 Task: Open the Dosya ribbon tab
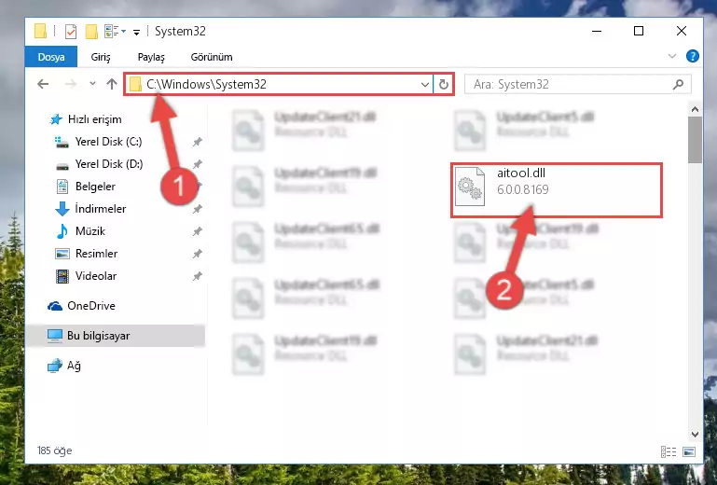(51, 57)
